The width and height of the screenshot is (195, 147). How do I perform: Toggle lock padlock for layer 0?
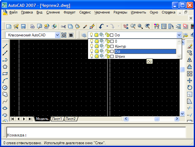point(107,41)
